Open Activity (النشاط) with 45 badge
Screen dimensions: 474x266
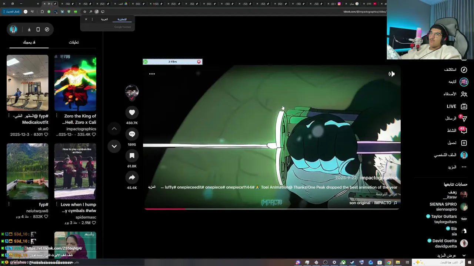pos(457,130)
